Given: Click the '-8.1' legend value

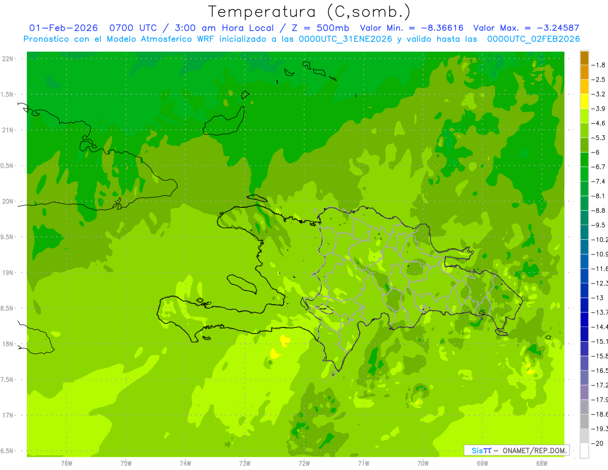Looking at the screenshot, I should point(599,196).
